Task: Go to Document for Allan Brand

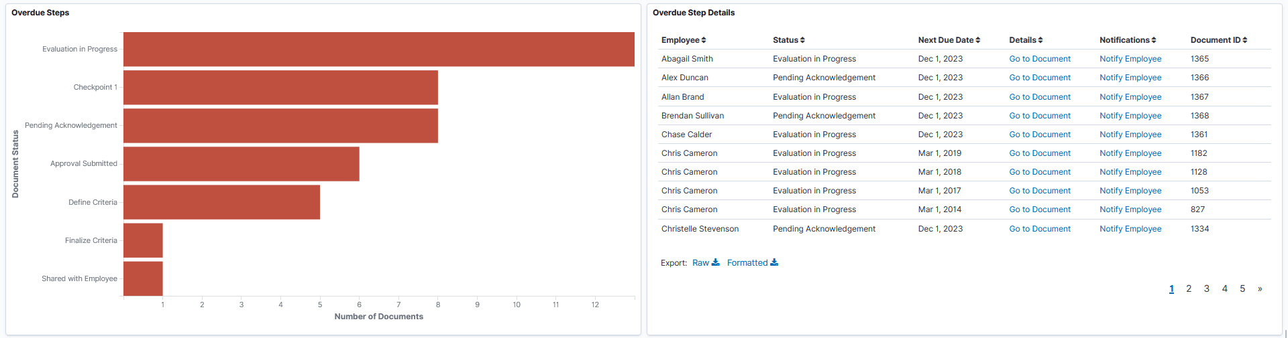Action: click(1040, 97)
